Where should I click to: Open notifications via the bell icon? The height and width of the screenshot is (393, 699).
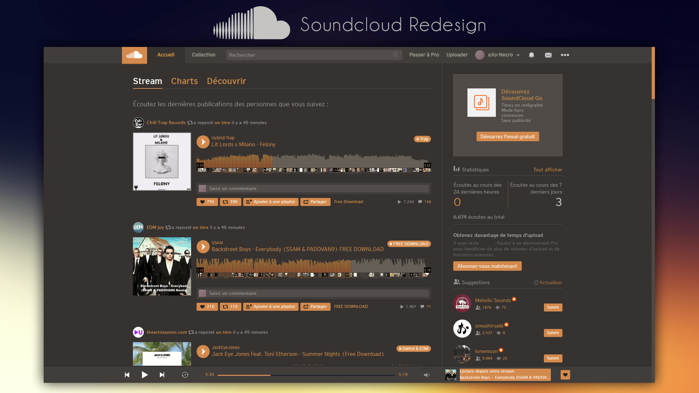pyautogui.click(x=532, y=55)
